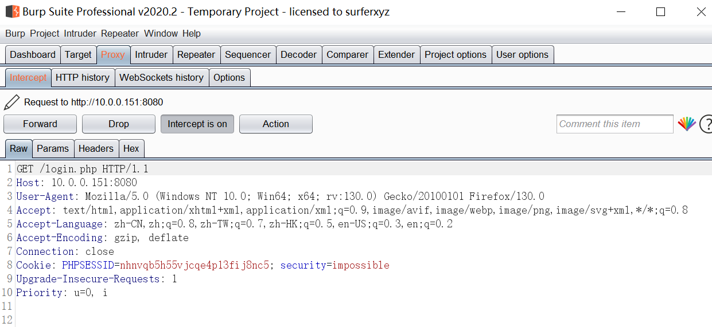Viewport: 712px width, 327px height.
Task: Open the Project menu
Action: [x=45, y=33]
